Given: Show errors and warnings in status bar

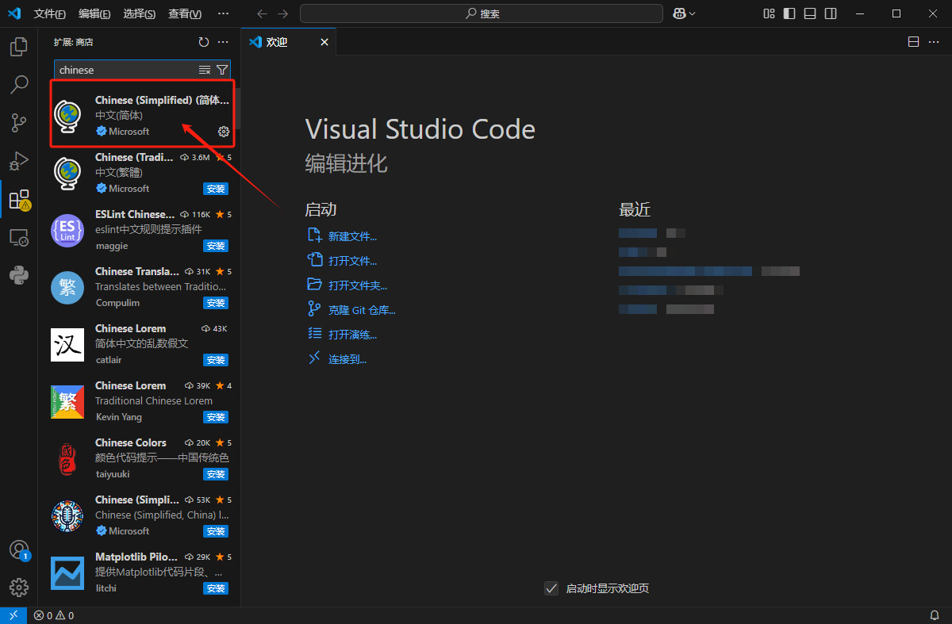Looking at the screenshot, I should (54, 615).
